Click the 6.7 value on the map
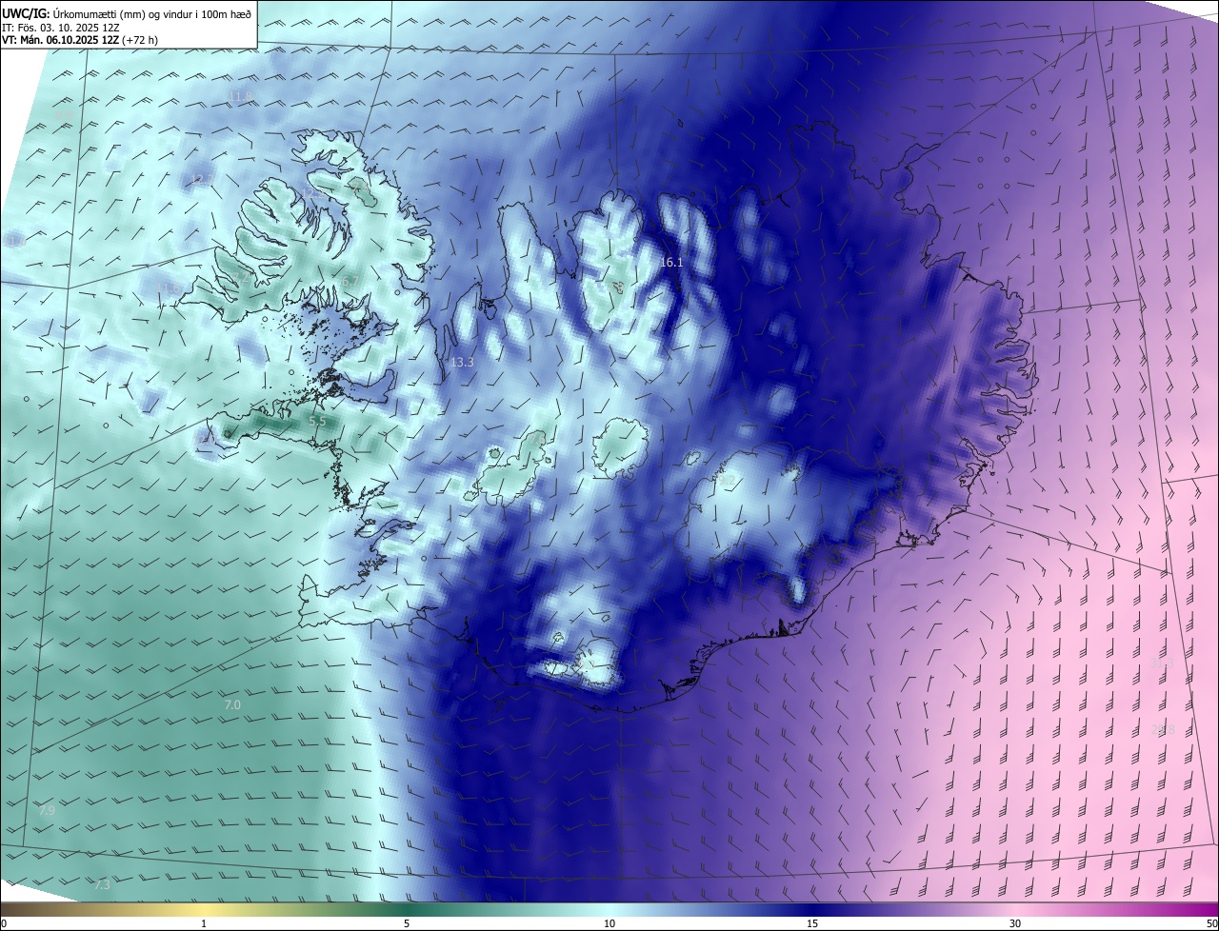 pos(350,281)
